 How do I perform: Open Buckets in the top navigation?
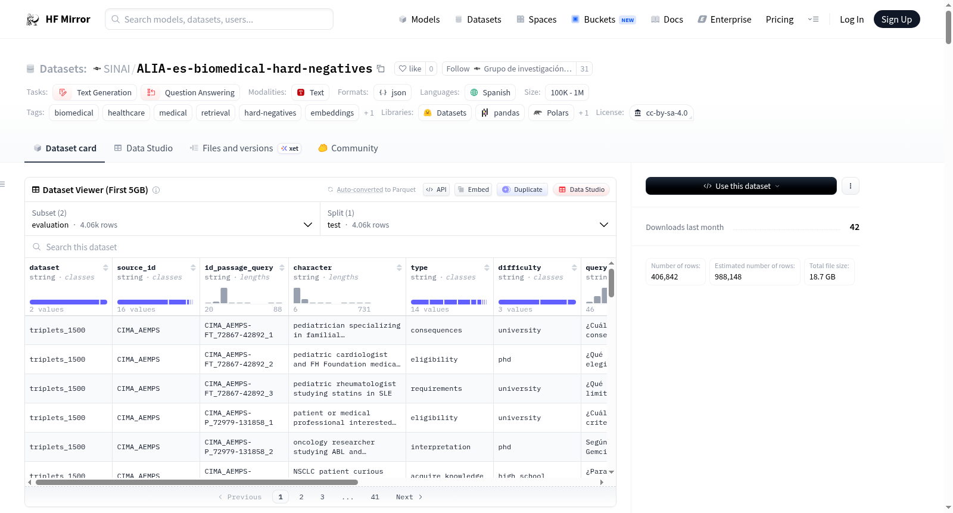[603, 19]
